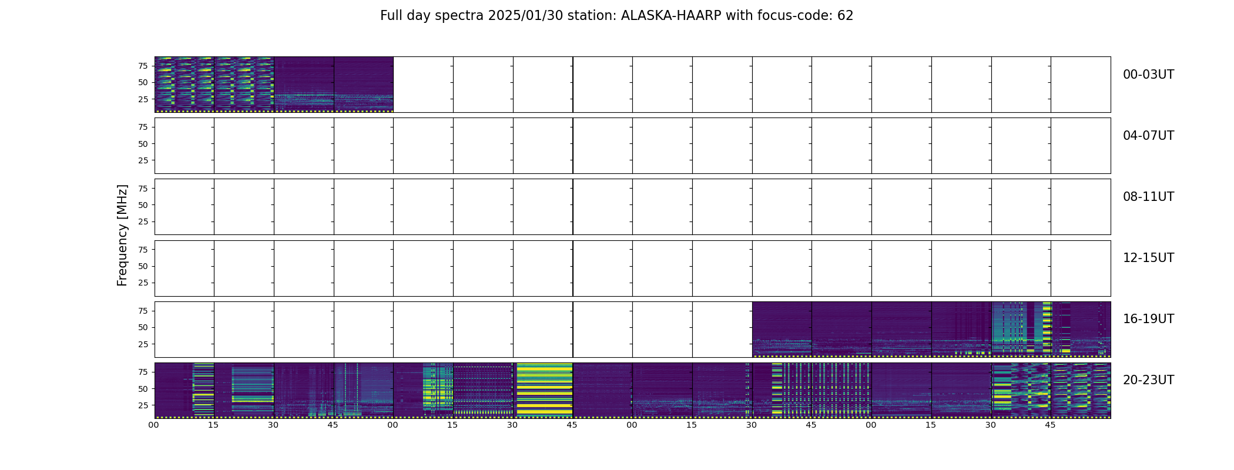The image size is (1234, 470).
Task: Click the fourth (00:45-01:00) spectrogram in the 00-03UT row
Action: point(364,85)
